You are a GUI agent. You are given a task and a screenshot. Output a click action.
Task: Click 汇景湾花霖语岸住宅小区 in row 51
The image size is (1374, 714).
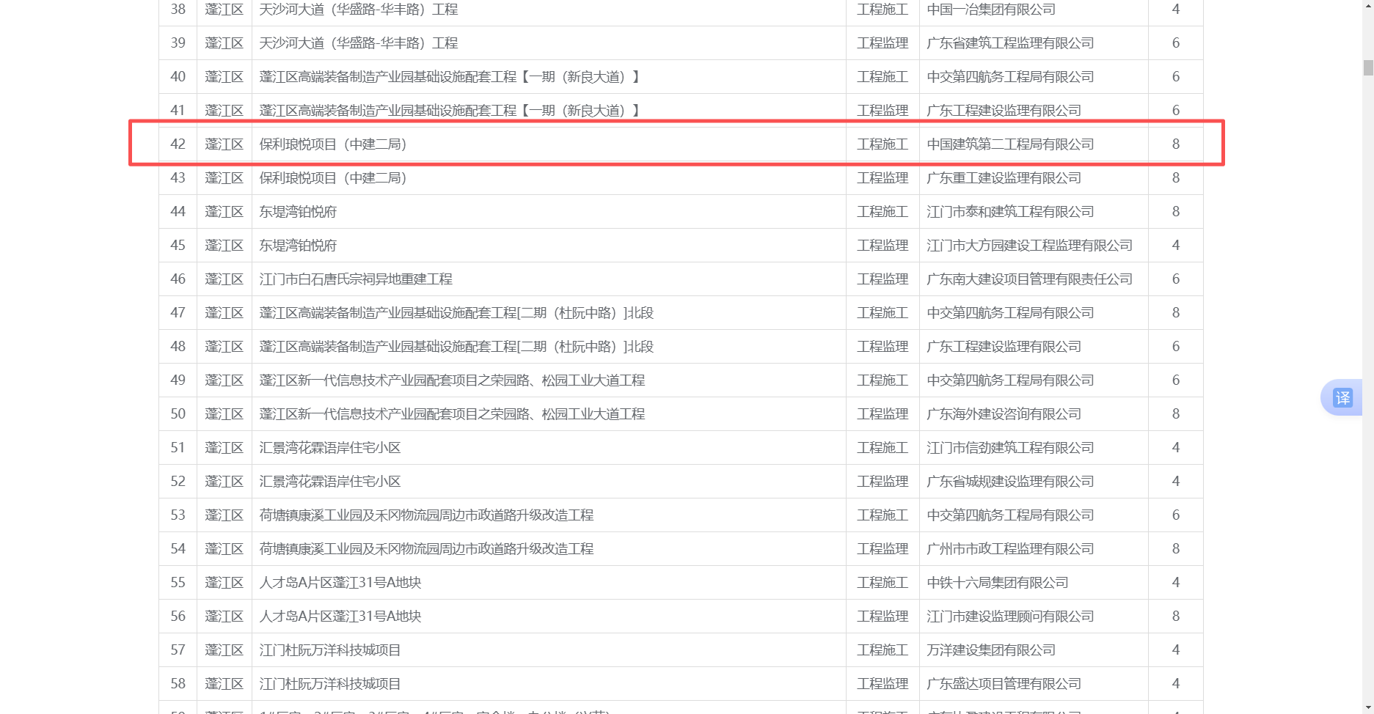(x=330, y=448)
